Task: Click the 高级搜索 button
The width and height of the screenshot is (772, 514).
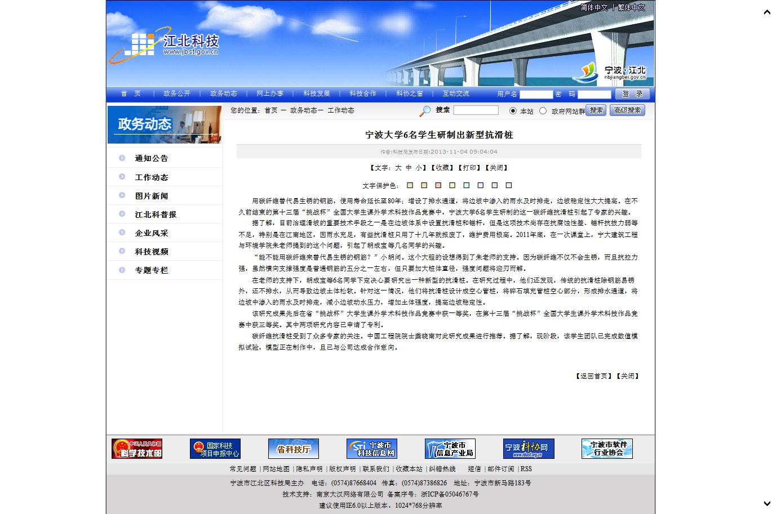Action: click(627, 110)
